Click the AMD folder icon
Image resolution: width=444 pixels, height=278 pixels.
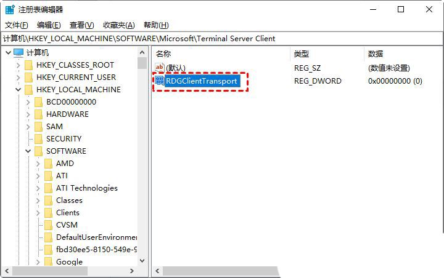pyautogui.click(x=49, y=164)
